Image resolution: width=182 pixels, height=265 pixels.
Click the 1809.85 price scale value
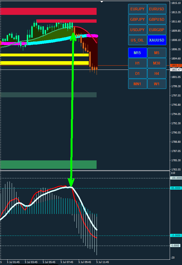coord(176,31)
